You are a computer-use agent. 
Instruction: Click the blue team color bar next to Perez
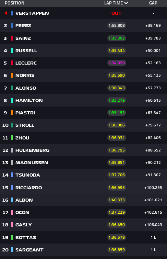(12, 25)
